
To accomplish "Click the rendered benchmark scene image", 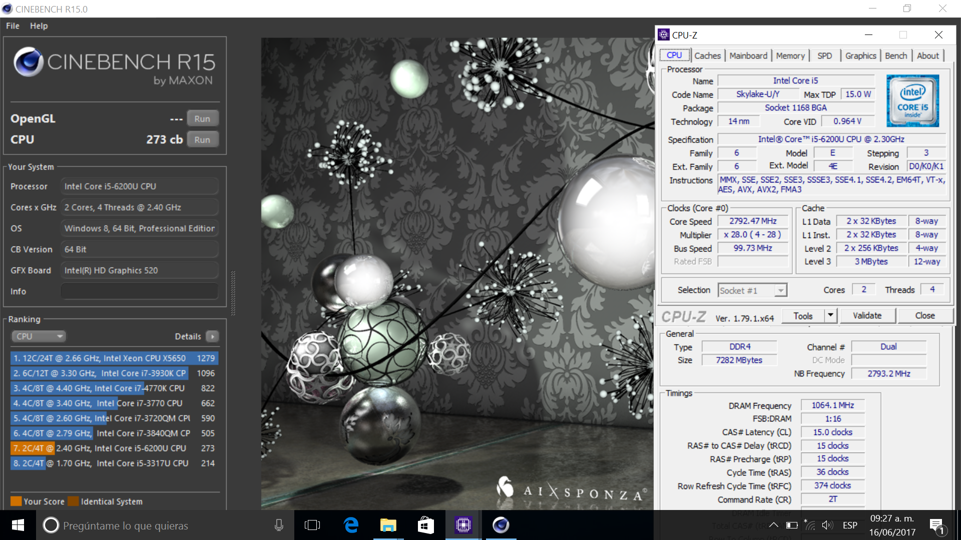I will tap(456, 273).
